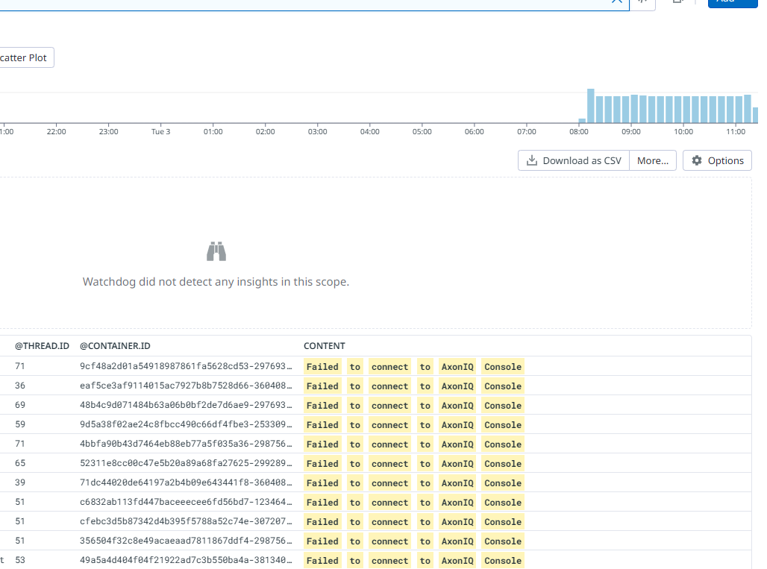This screenshot has height=569, width=767.
Task: Select container ID 71dc44020de64197a2b4b09e643441f8
Action: pyautogui.click(x=186, y=482)
